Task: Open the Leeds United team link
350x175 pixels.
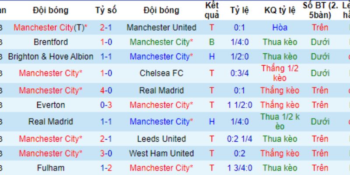Action: click(161, 139)
